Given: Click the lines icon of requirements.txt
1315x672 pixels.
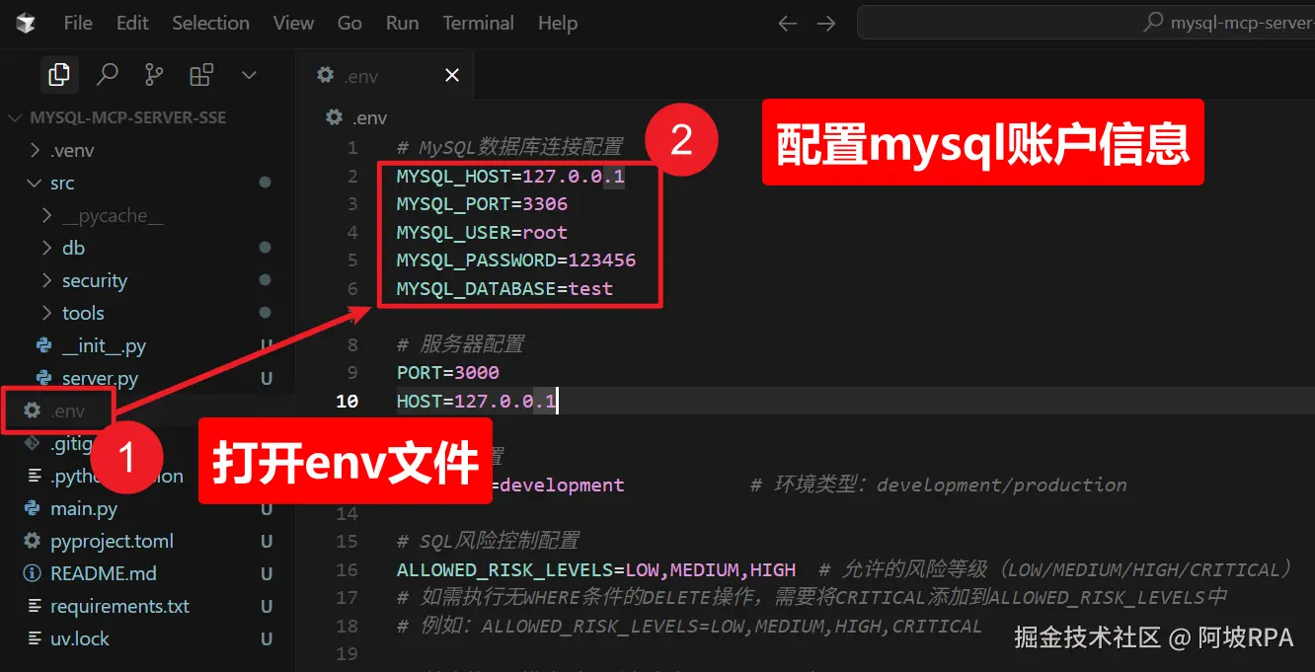Looking at the screenshot, I should point(33,606).
